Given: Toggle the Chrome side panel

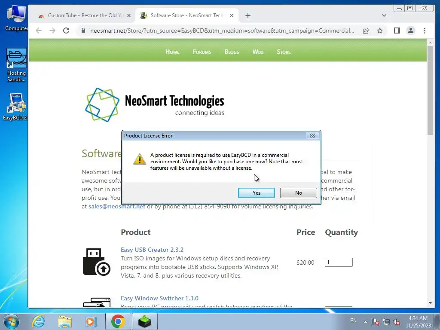Looking at the screenshot, I should tap(397, 31).
